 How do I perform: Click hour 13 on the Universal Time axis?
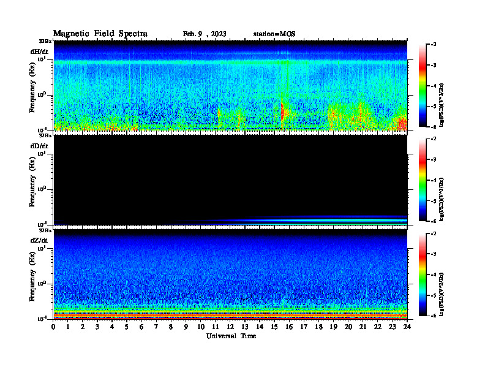(245, 327)
